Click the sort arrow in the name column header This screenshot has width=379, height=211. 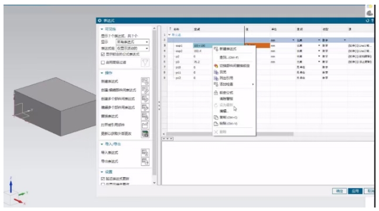coord(170,29)
